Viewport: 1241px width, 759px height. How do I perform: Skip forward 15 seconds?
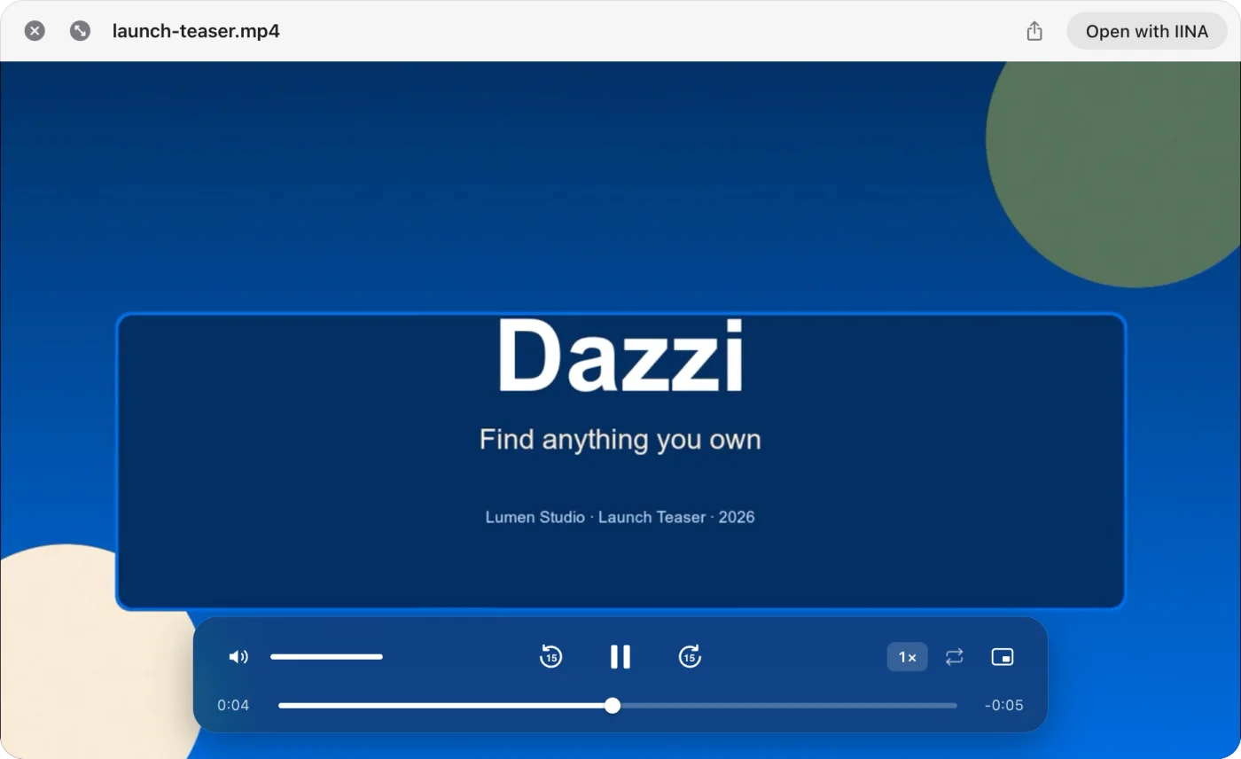pos(690,657)
